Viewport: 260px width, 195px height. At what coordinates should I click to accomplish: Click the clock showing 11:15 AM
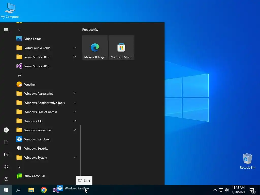pos(238,188)
